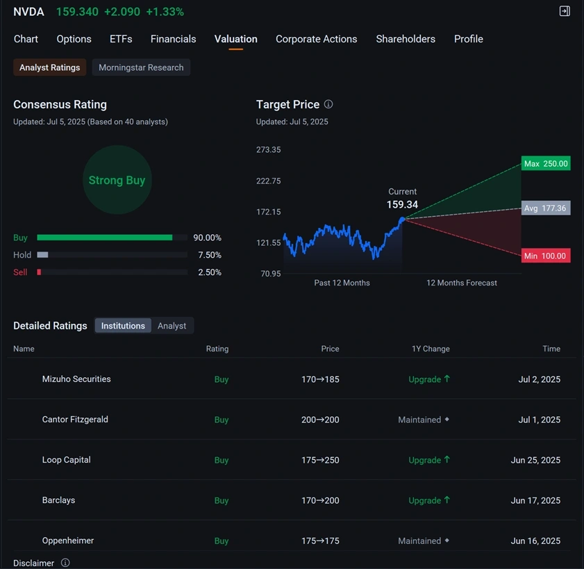Select the Oppenheimer row name
Image resolution: width=584 pixels, height=569 pixels.
[x=68, y=541]
